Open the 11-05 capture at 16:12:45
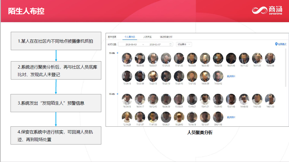289x162 pixels. point(153,99)
